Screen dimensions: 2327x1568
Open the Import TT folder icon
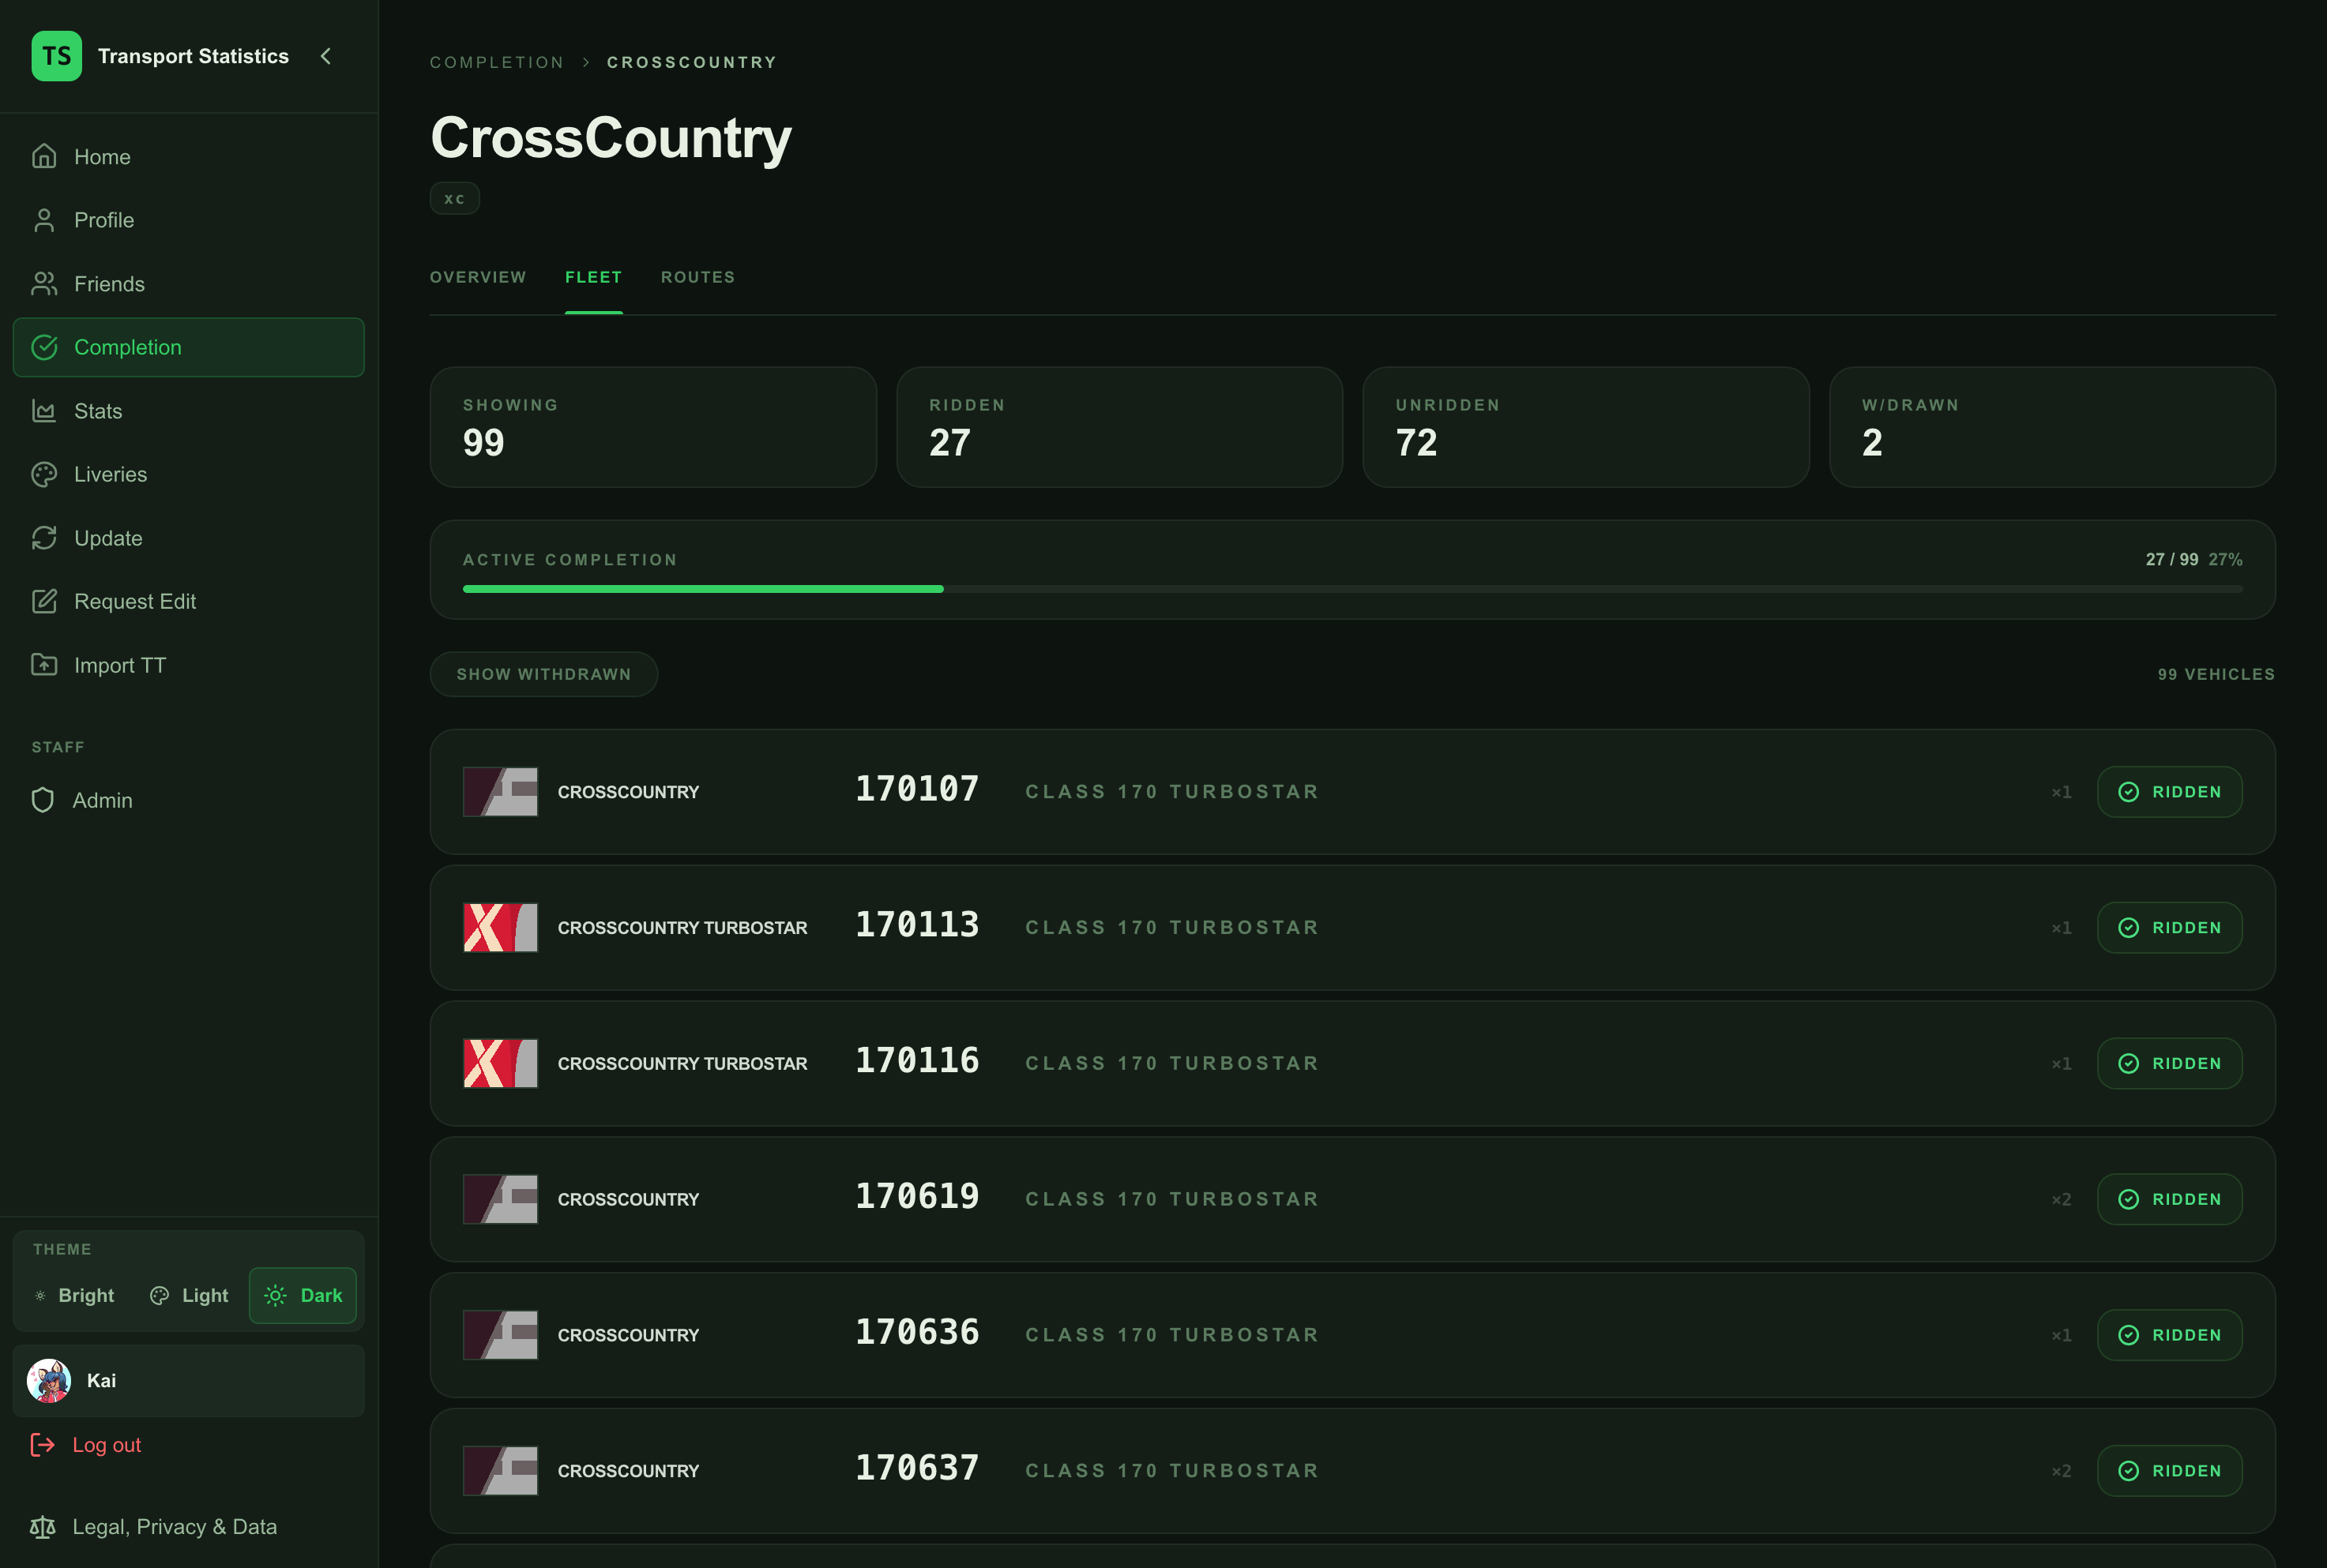[x=44, y=665]
